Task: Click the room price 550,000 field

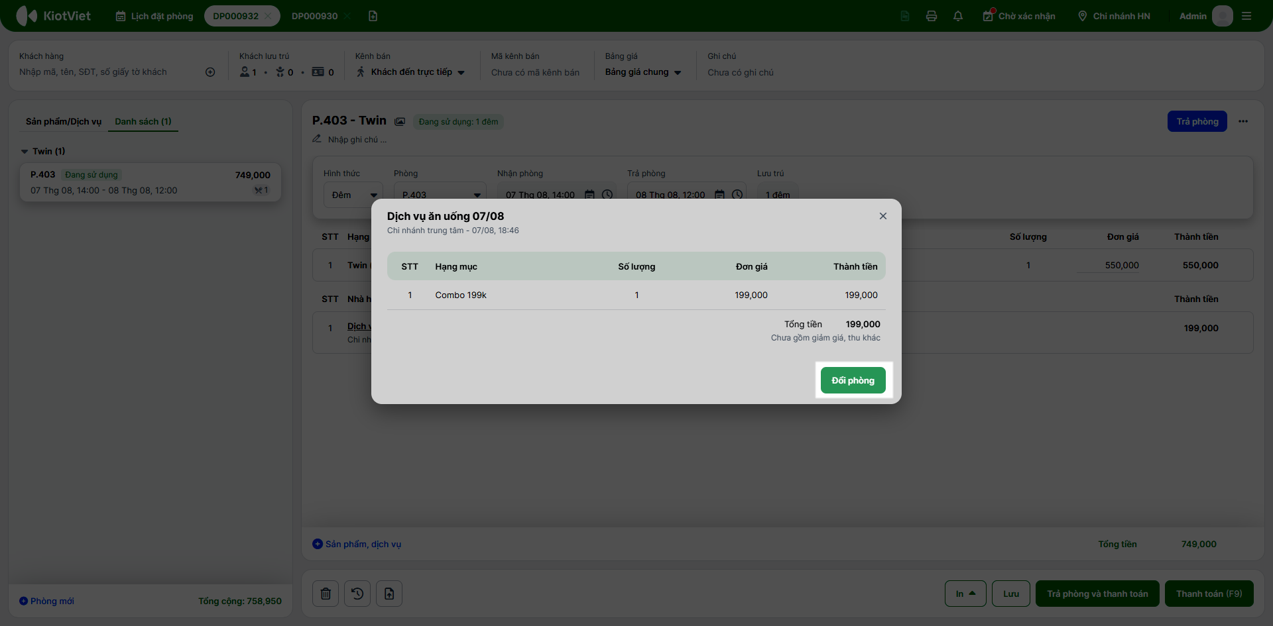Action: (x=1108, y=265)
